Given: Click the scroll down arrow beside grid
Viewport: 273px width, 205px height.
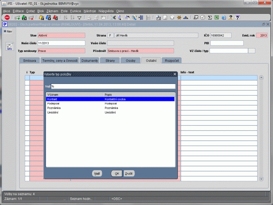Looking at the screenshot, I should pyautogui.click(x=261, y=179).
